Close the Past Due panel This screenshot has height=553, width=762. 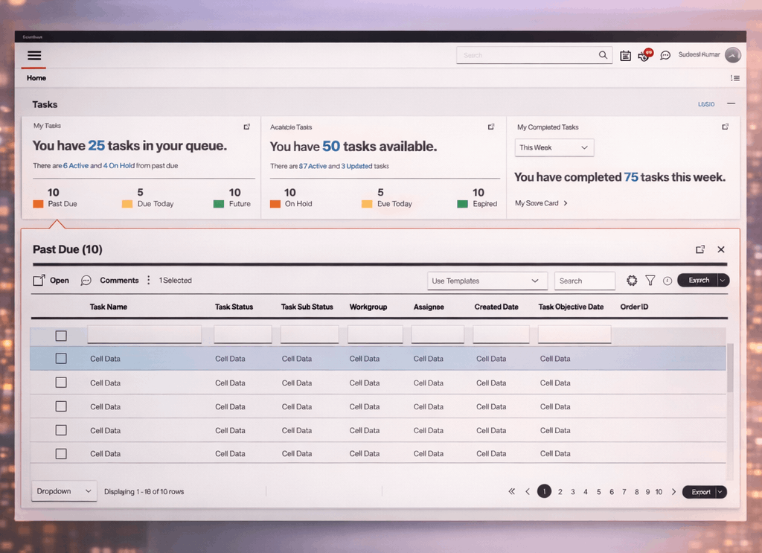pyautogui.click(x=720, y=250)
